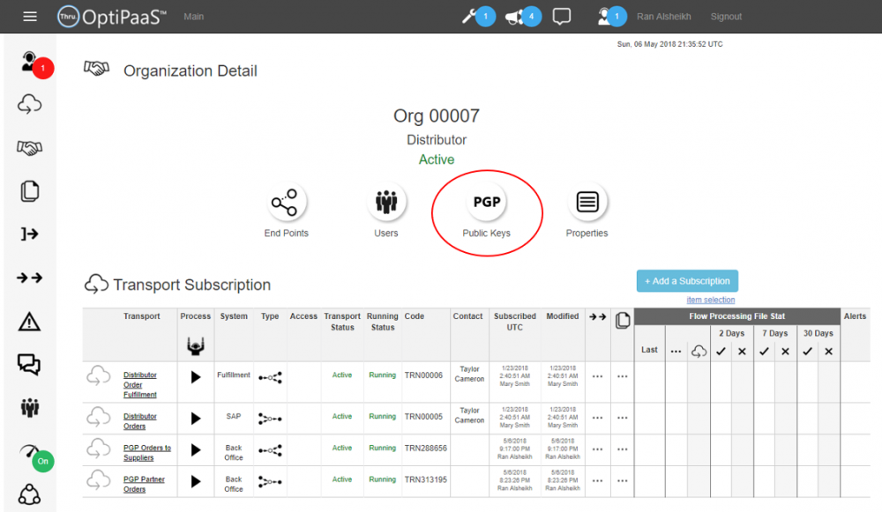Open organization Users icon
Screen dimensions: 882x512
pos(386,203)
